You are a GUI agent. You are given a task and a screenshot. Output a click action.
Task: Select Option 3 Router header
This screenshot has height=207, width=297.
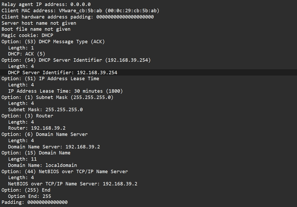tap(27, 116)
